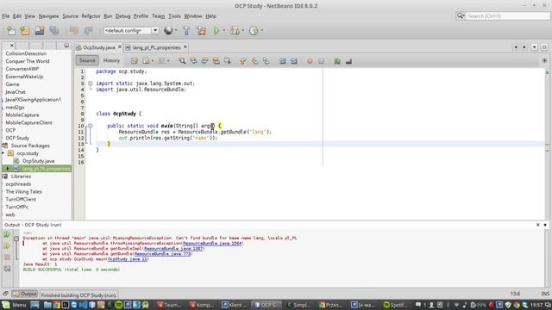Open the Linux Mint Menu button
The width and height of the screenshot is (552, 310).
(15, 305)
